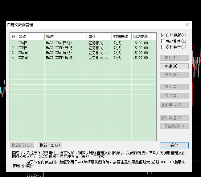Click the 属性(P)... button
Viewport: 201px width, 177px height.
[x=174, y=58]
